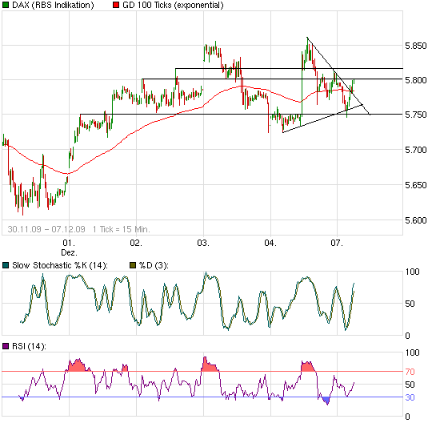This screenshot has height=423, width=436.
Task: Click the teal Slow Stochastic %K legend square
Action: click(x=6, y=265)
